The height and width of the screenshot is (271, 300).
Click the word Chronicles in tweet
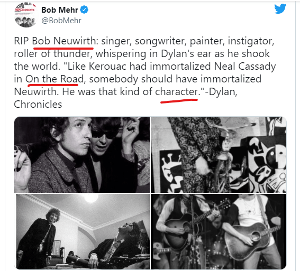click(x=38, y=104)
